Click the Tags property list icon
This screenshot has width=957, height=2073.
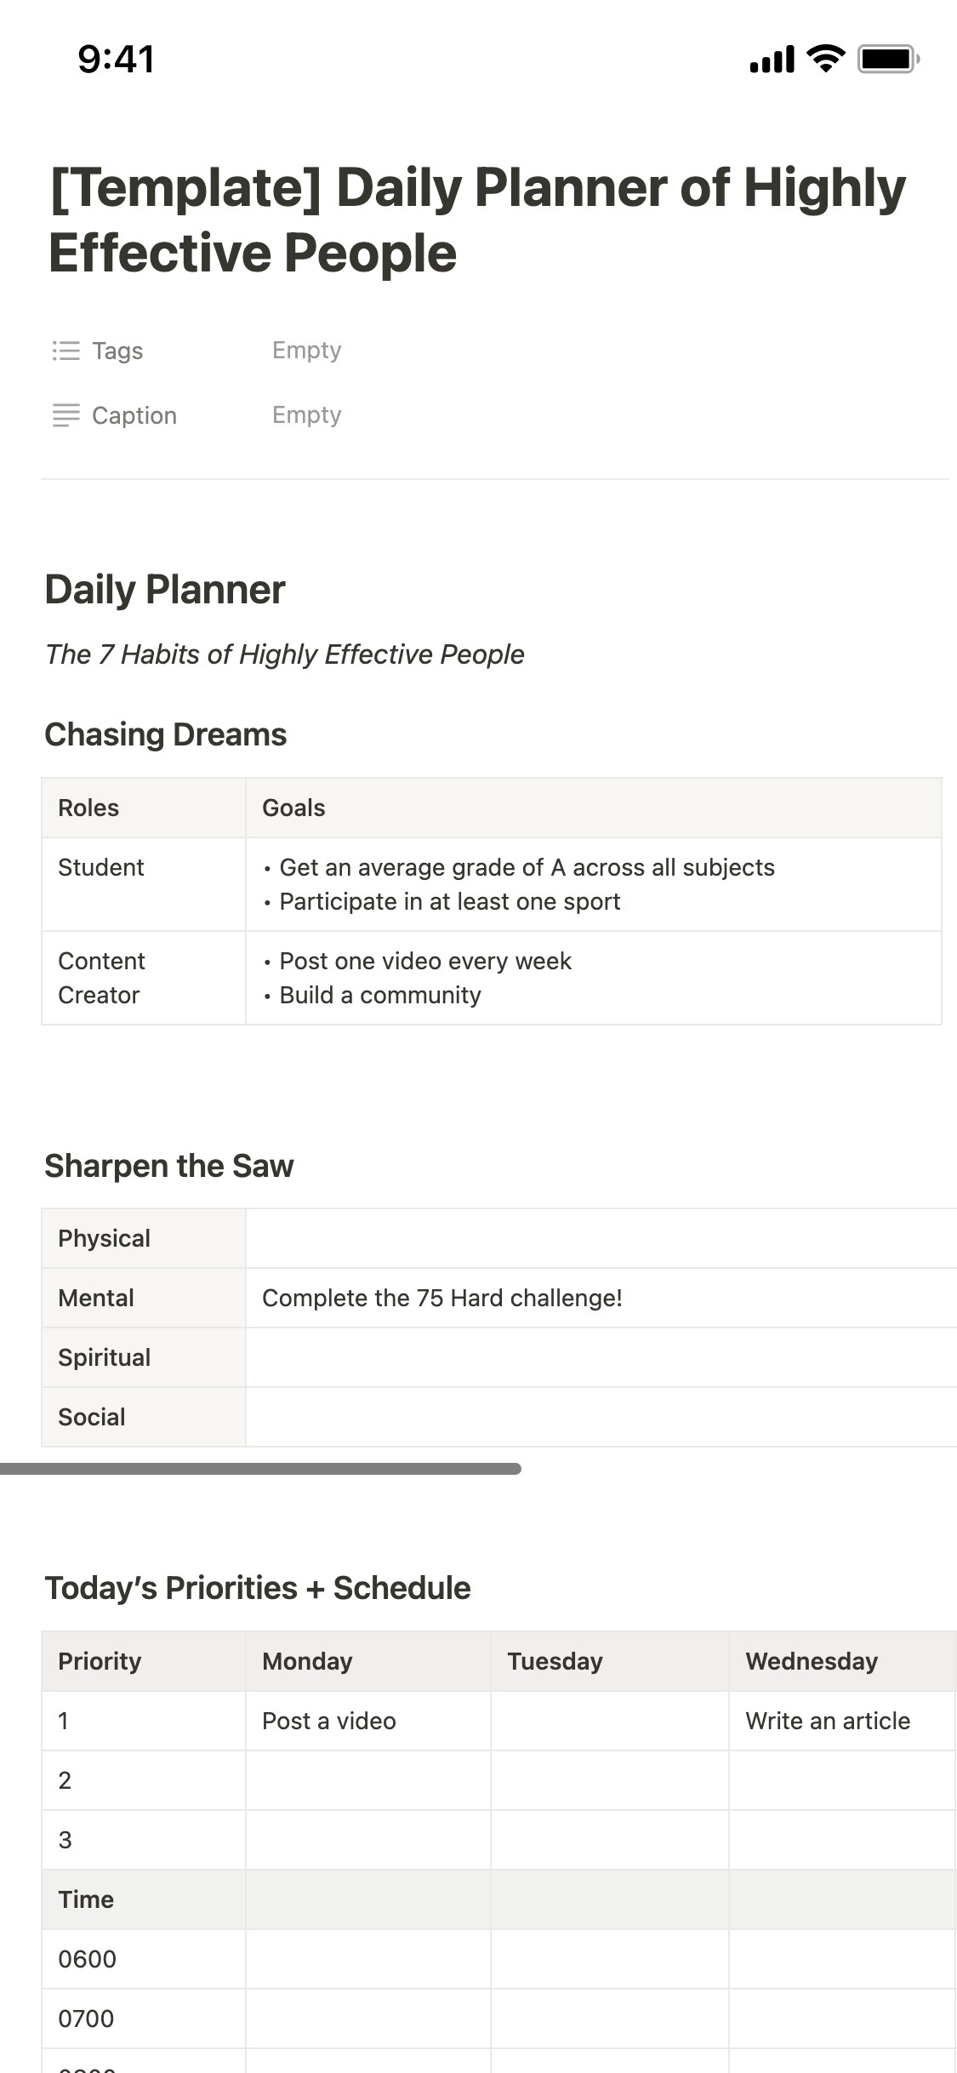coord(66,351)
